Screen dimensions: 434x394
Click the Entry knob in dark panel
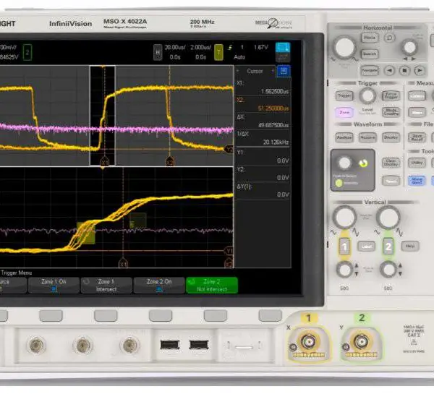[344, 163]
